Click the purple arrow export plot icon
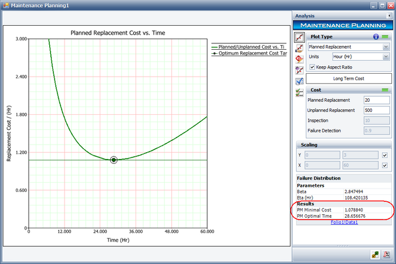The height and width of the screenshot is (264, 396). coord(300,70)
